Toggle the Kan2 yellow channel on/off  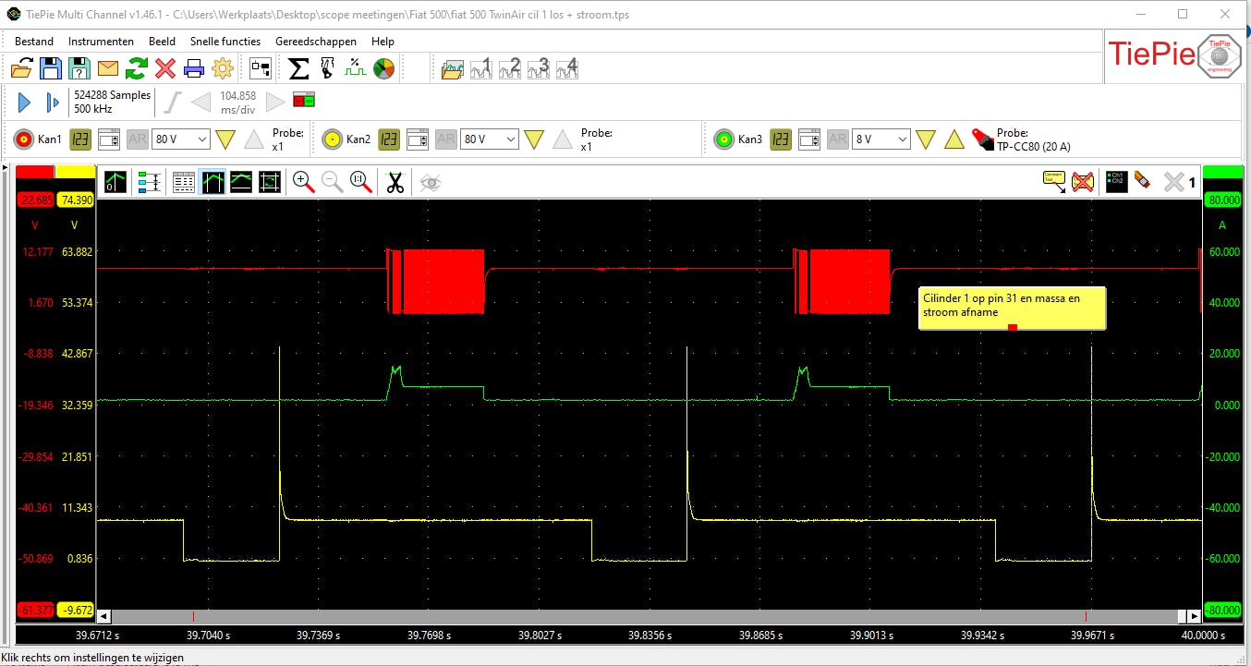[x=332, y=139]
